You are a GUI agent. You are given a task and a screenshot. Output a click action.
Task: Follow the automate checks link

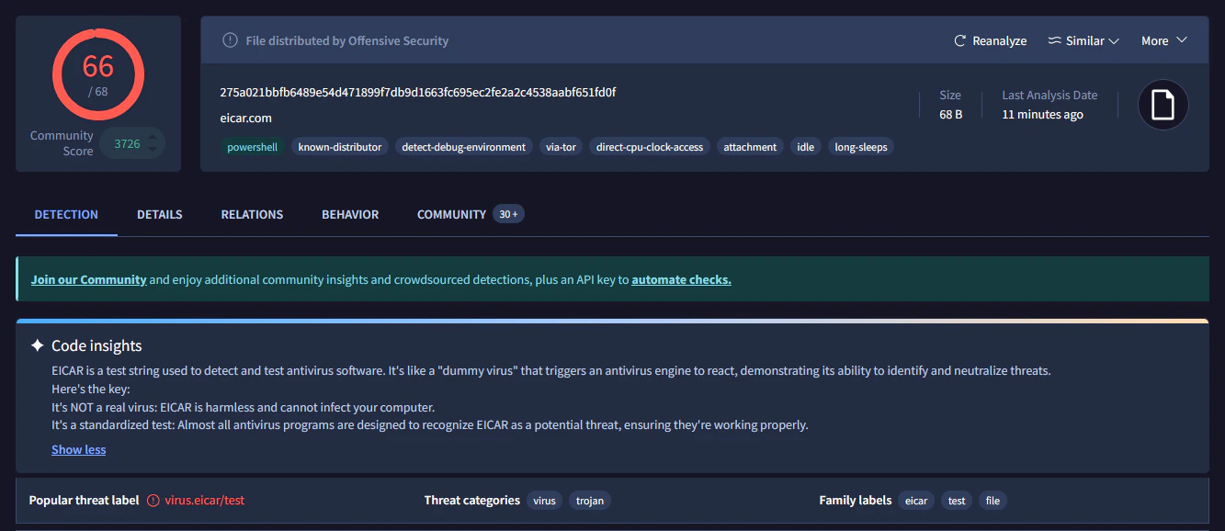tap(681, 279)
